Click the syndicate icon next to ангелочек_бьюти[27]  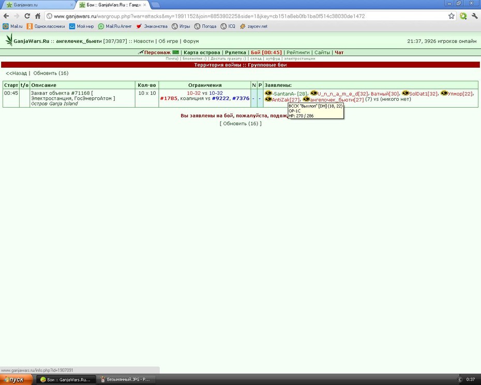306,99
